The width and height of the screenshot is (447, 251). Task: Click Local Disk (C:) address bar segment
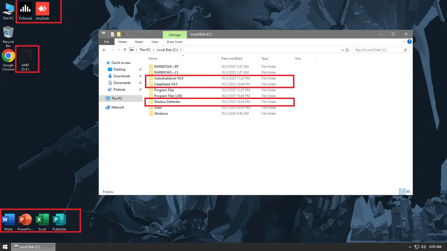click(167, 50)
